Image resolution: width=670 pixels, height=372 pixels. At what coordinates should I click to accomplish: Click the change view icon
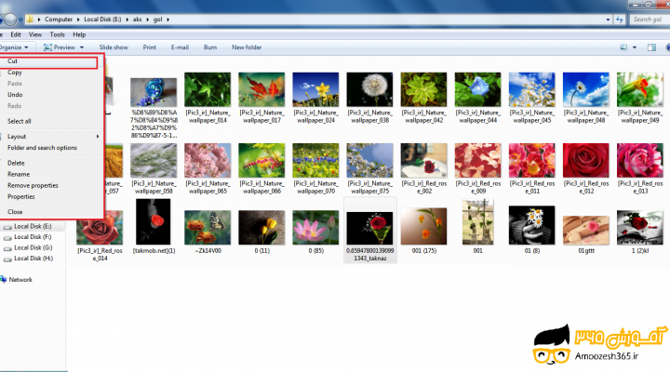(x=623, y=47)
